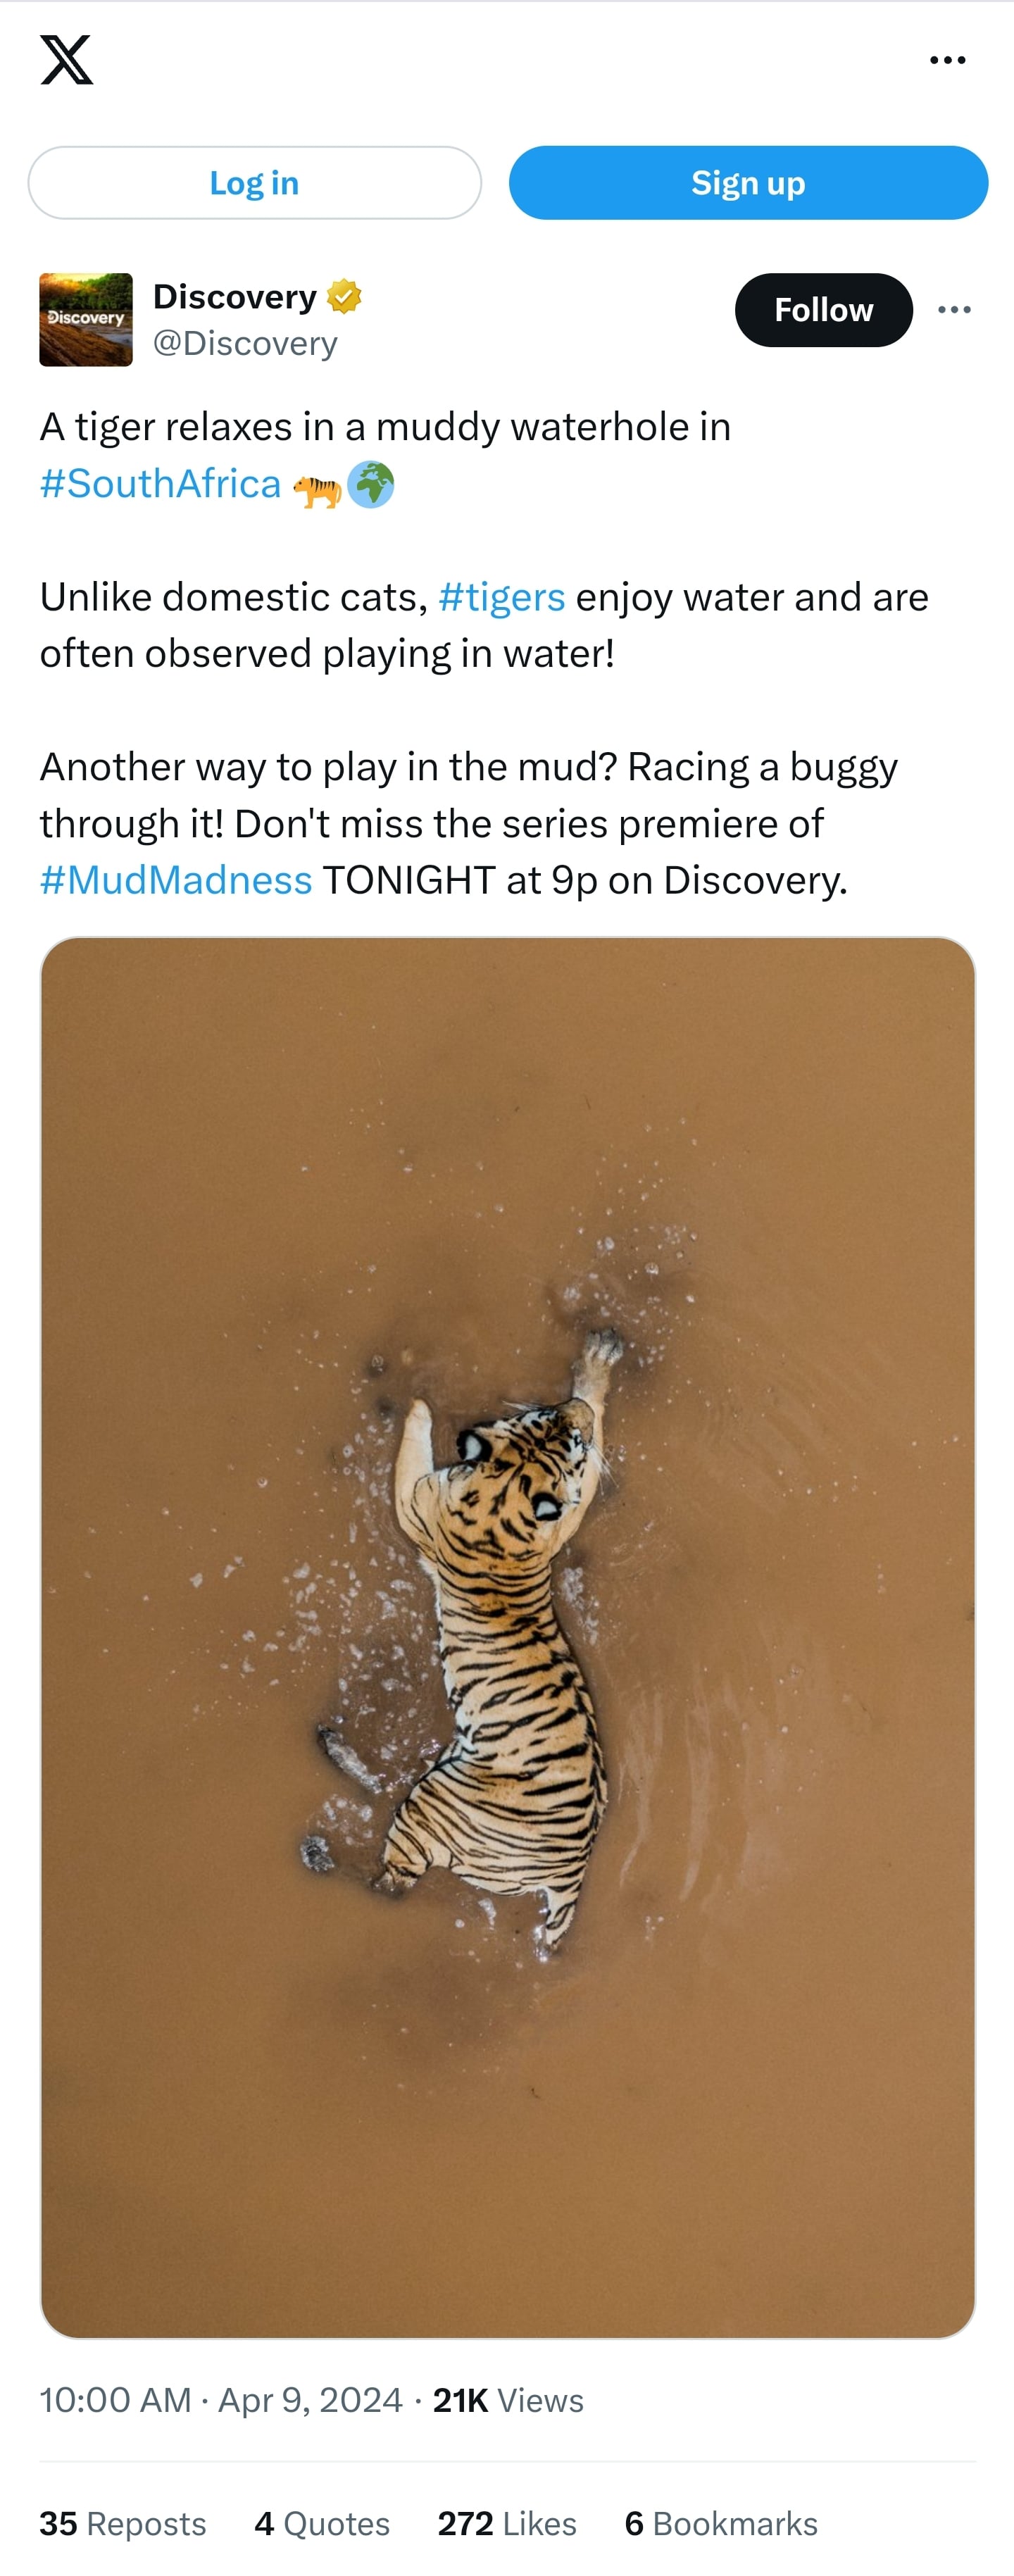
Task: Open the @Discovery handle link
Action: coord(245,343)
